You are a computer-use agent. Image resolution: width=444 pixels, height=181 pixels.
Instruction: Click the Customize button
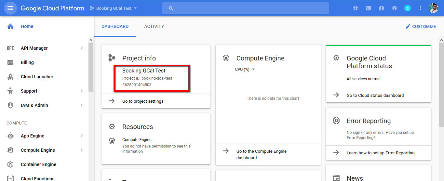pyautogui.click(x=421, y=26)
